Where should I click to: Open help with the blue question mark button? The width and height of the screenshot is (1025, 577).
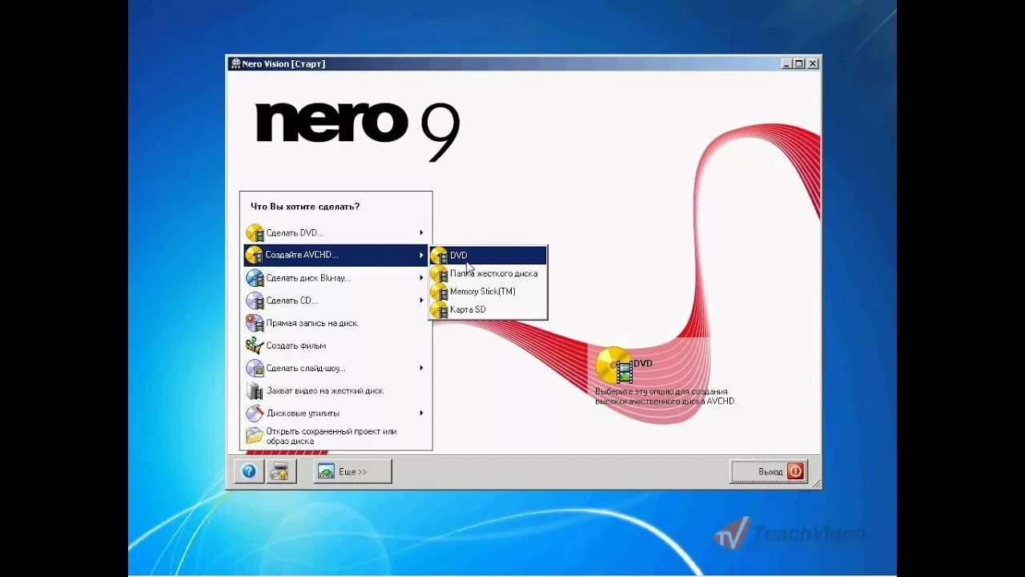tap(249, 471)
